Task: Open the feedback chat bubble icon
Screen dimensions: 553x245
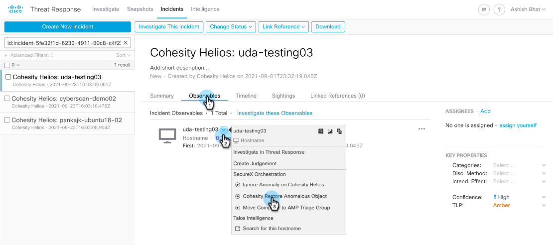Action: pos(483,9)
